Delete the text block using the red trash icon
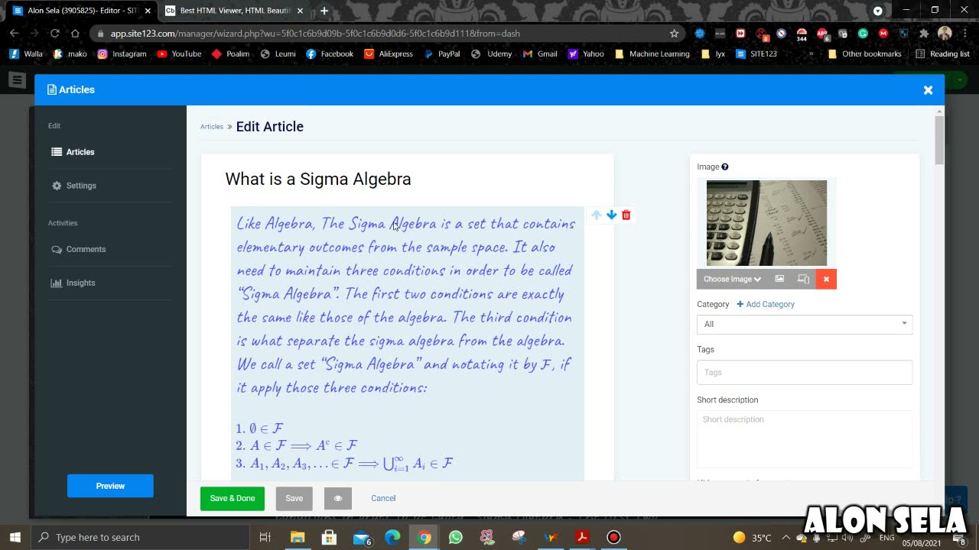979x550 pixels. tap(626, 215)
